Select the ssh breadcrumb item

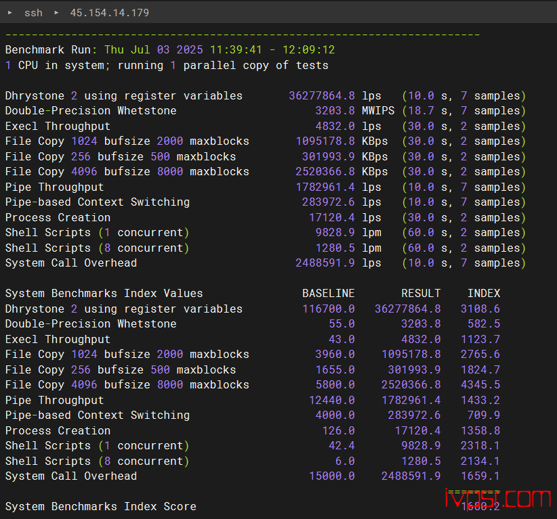(33, 13)
